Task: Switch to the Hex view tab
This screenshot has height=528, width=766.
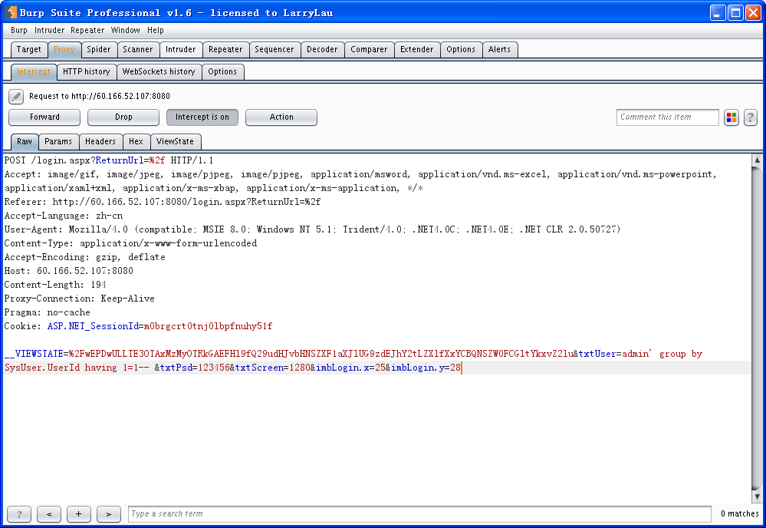Action: [136, 142]
